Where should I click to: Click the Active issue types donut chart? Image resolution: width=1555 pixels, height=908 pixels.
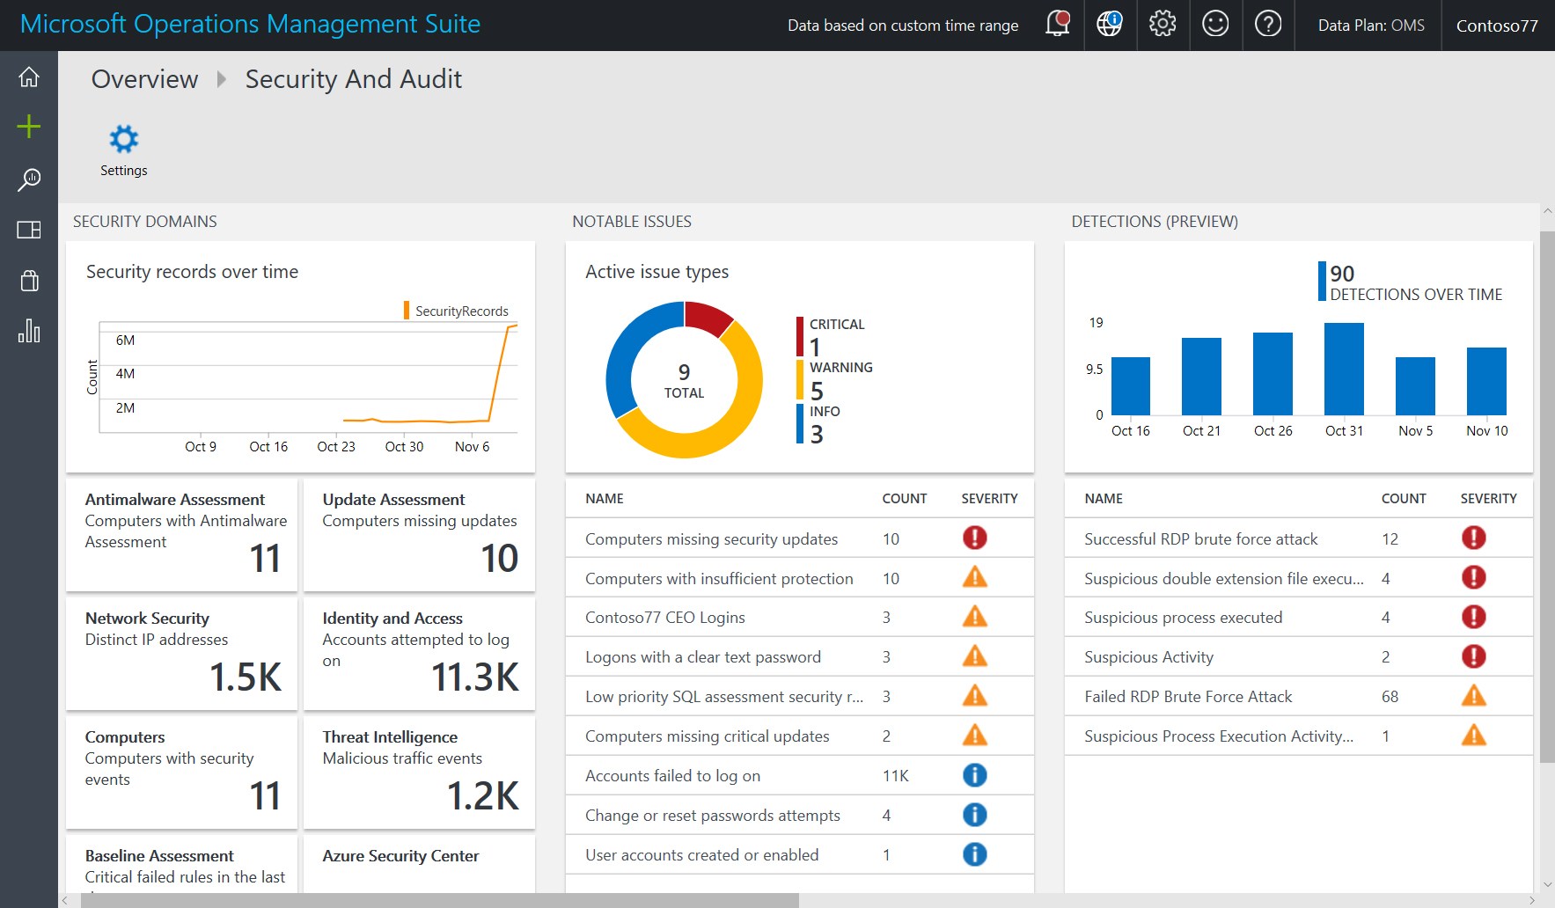pyautogui.click(x=684, y=380)
